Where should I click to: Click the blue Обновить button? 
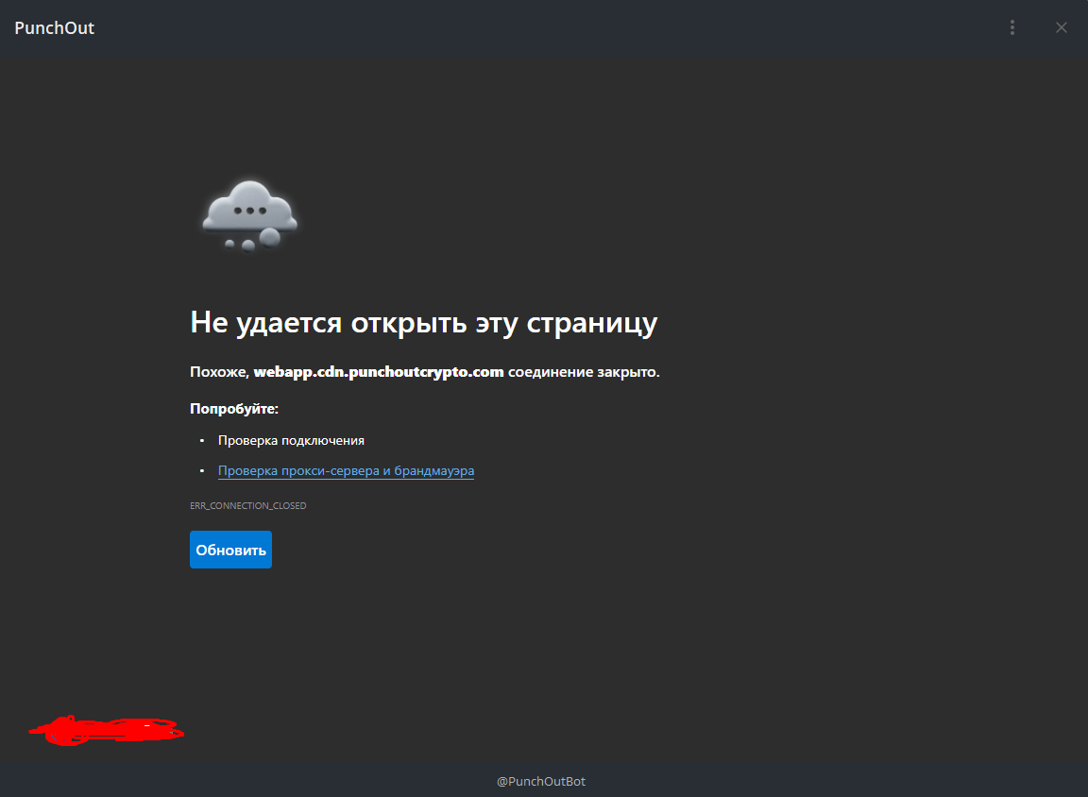pyautogui.click(x=231, y=550)
